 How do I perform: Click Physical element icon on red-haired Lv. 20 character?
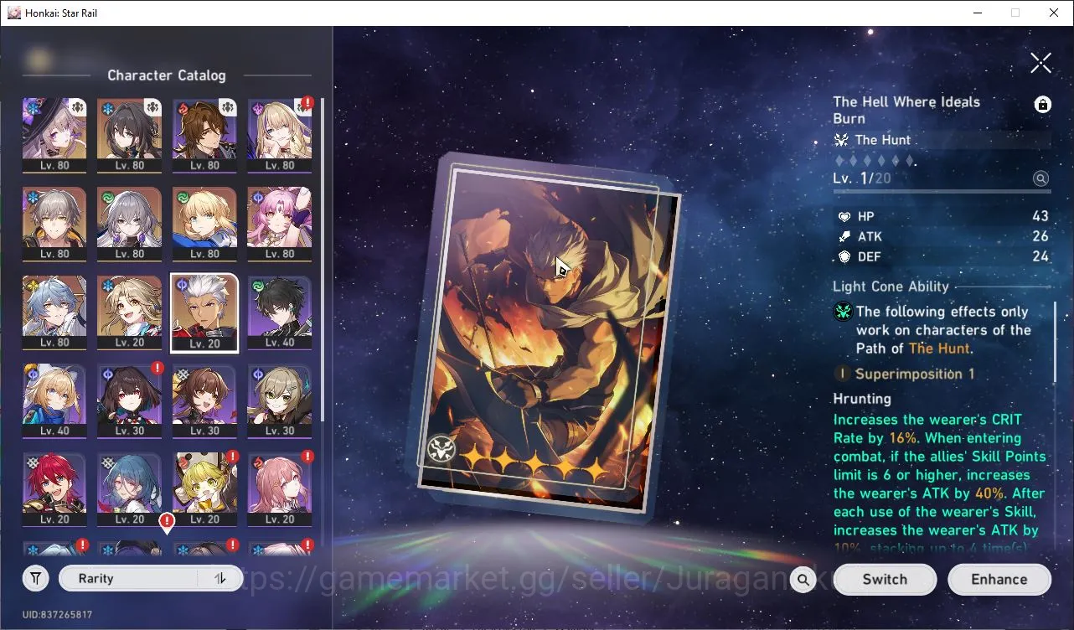click(32, 463)
